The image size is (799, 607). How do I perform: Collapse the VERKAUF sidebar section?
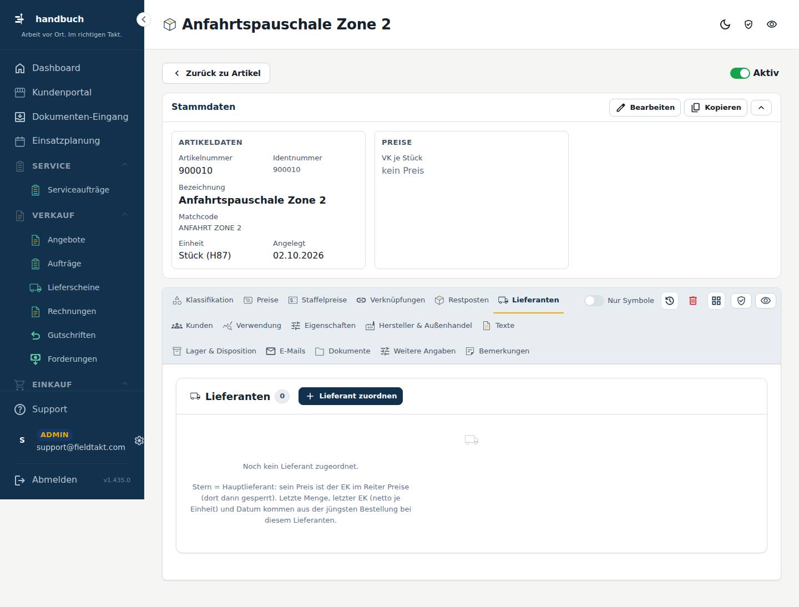125,215
